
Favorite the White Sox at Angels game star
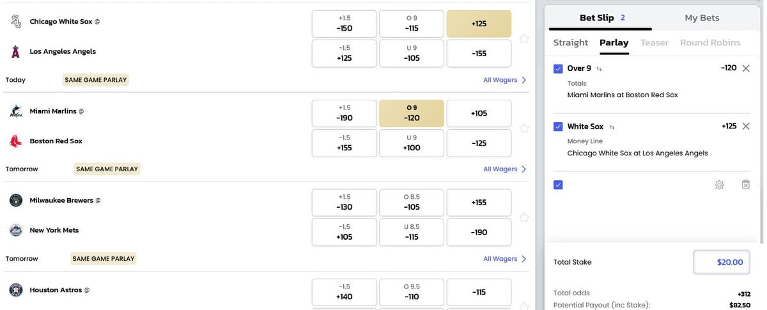pos(524,38)
